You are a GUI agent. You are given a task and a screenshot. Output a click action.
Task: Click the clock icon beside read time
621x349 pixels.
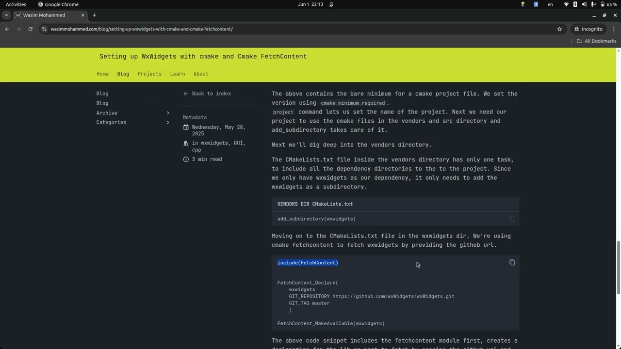click(186, 159)
